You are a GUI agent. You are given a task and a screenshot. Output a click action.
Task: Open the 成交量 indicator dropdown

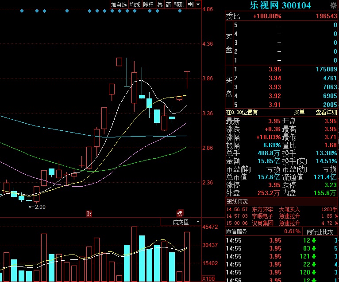coord(181,222)
